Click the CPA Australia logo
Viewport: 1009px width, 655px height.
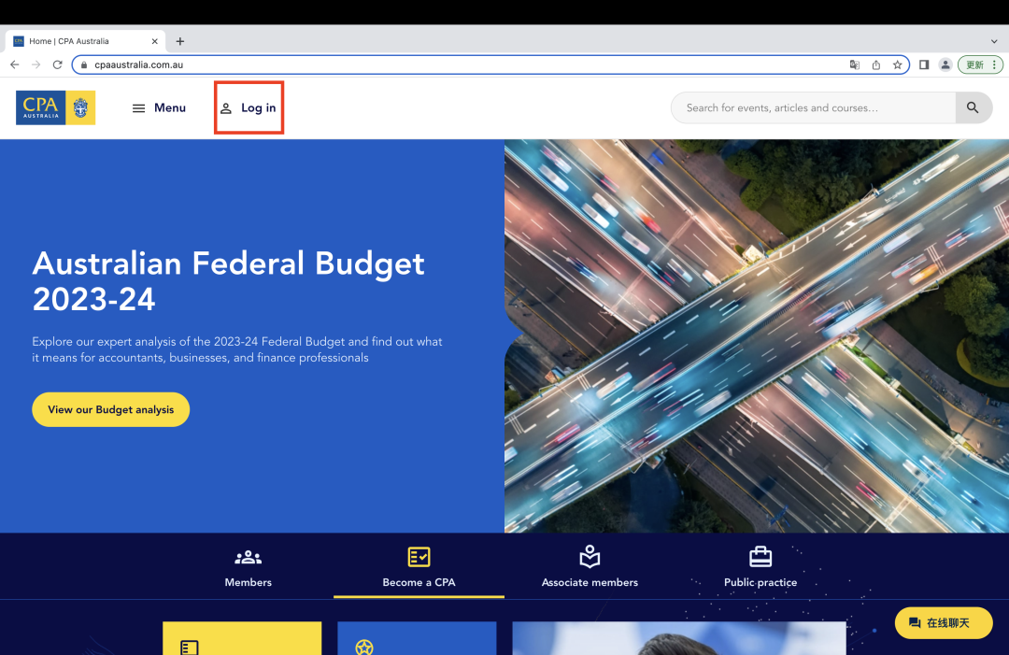tap(55, 107)
